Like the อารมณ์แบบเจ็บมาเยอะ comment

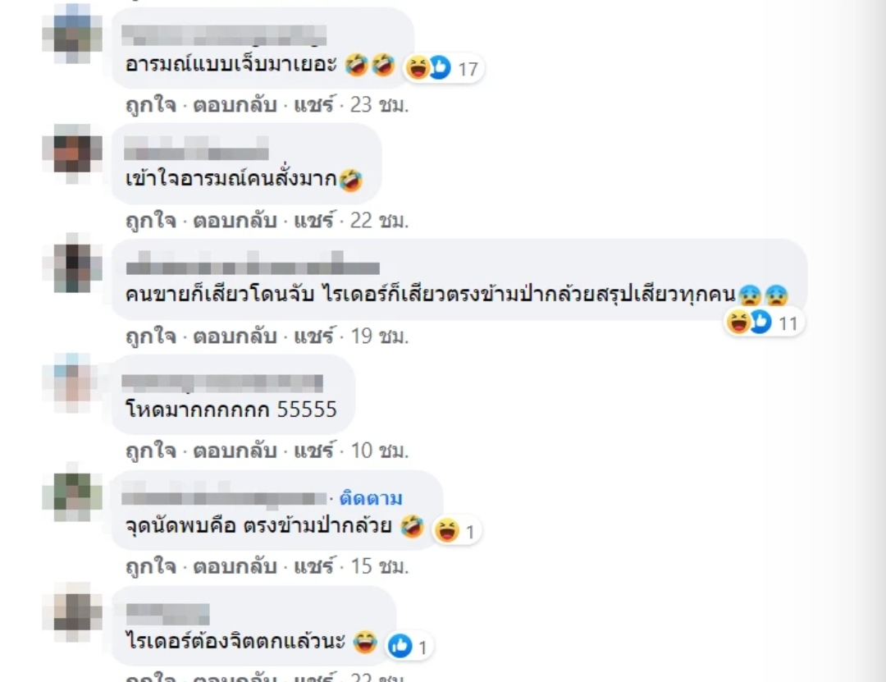click(151, 105)
